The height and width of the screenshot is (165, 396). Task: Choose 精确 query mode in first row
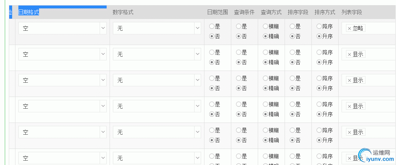coord(265,36)
